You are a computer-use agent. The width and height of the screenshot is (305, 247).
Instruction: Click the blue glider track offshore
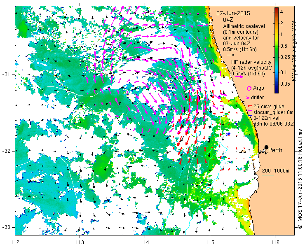click(229, 134)
